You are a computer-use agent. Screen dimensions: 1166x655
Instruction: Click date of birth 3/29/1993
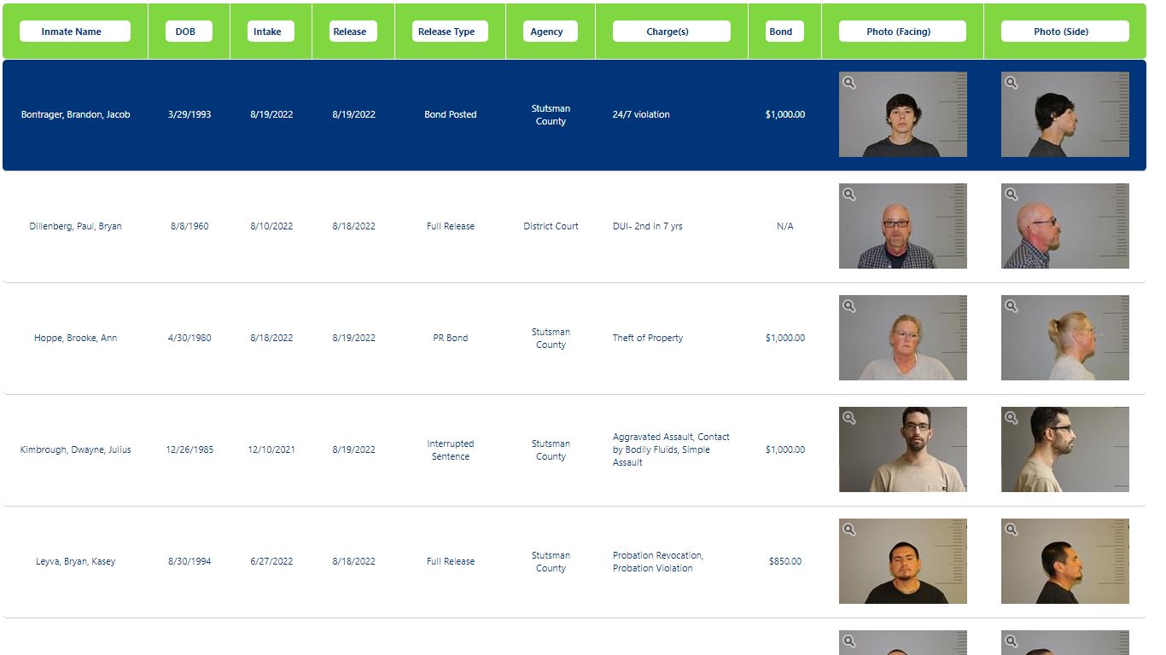189,114
